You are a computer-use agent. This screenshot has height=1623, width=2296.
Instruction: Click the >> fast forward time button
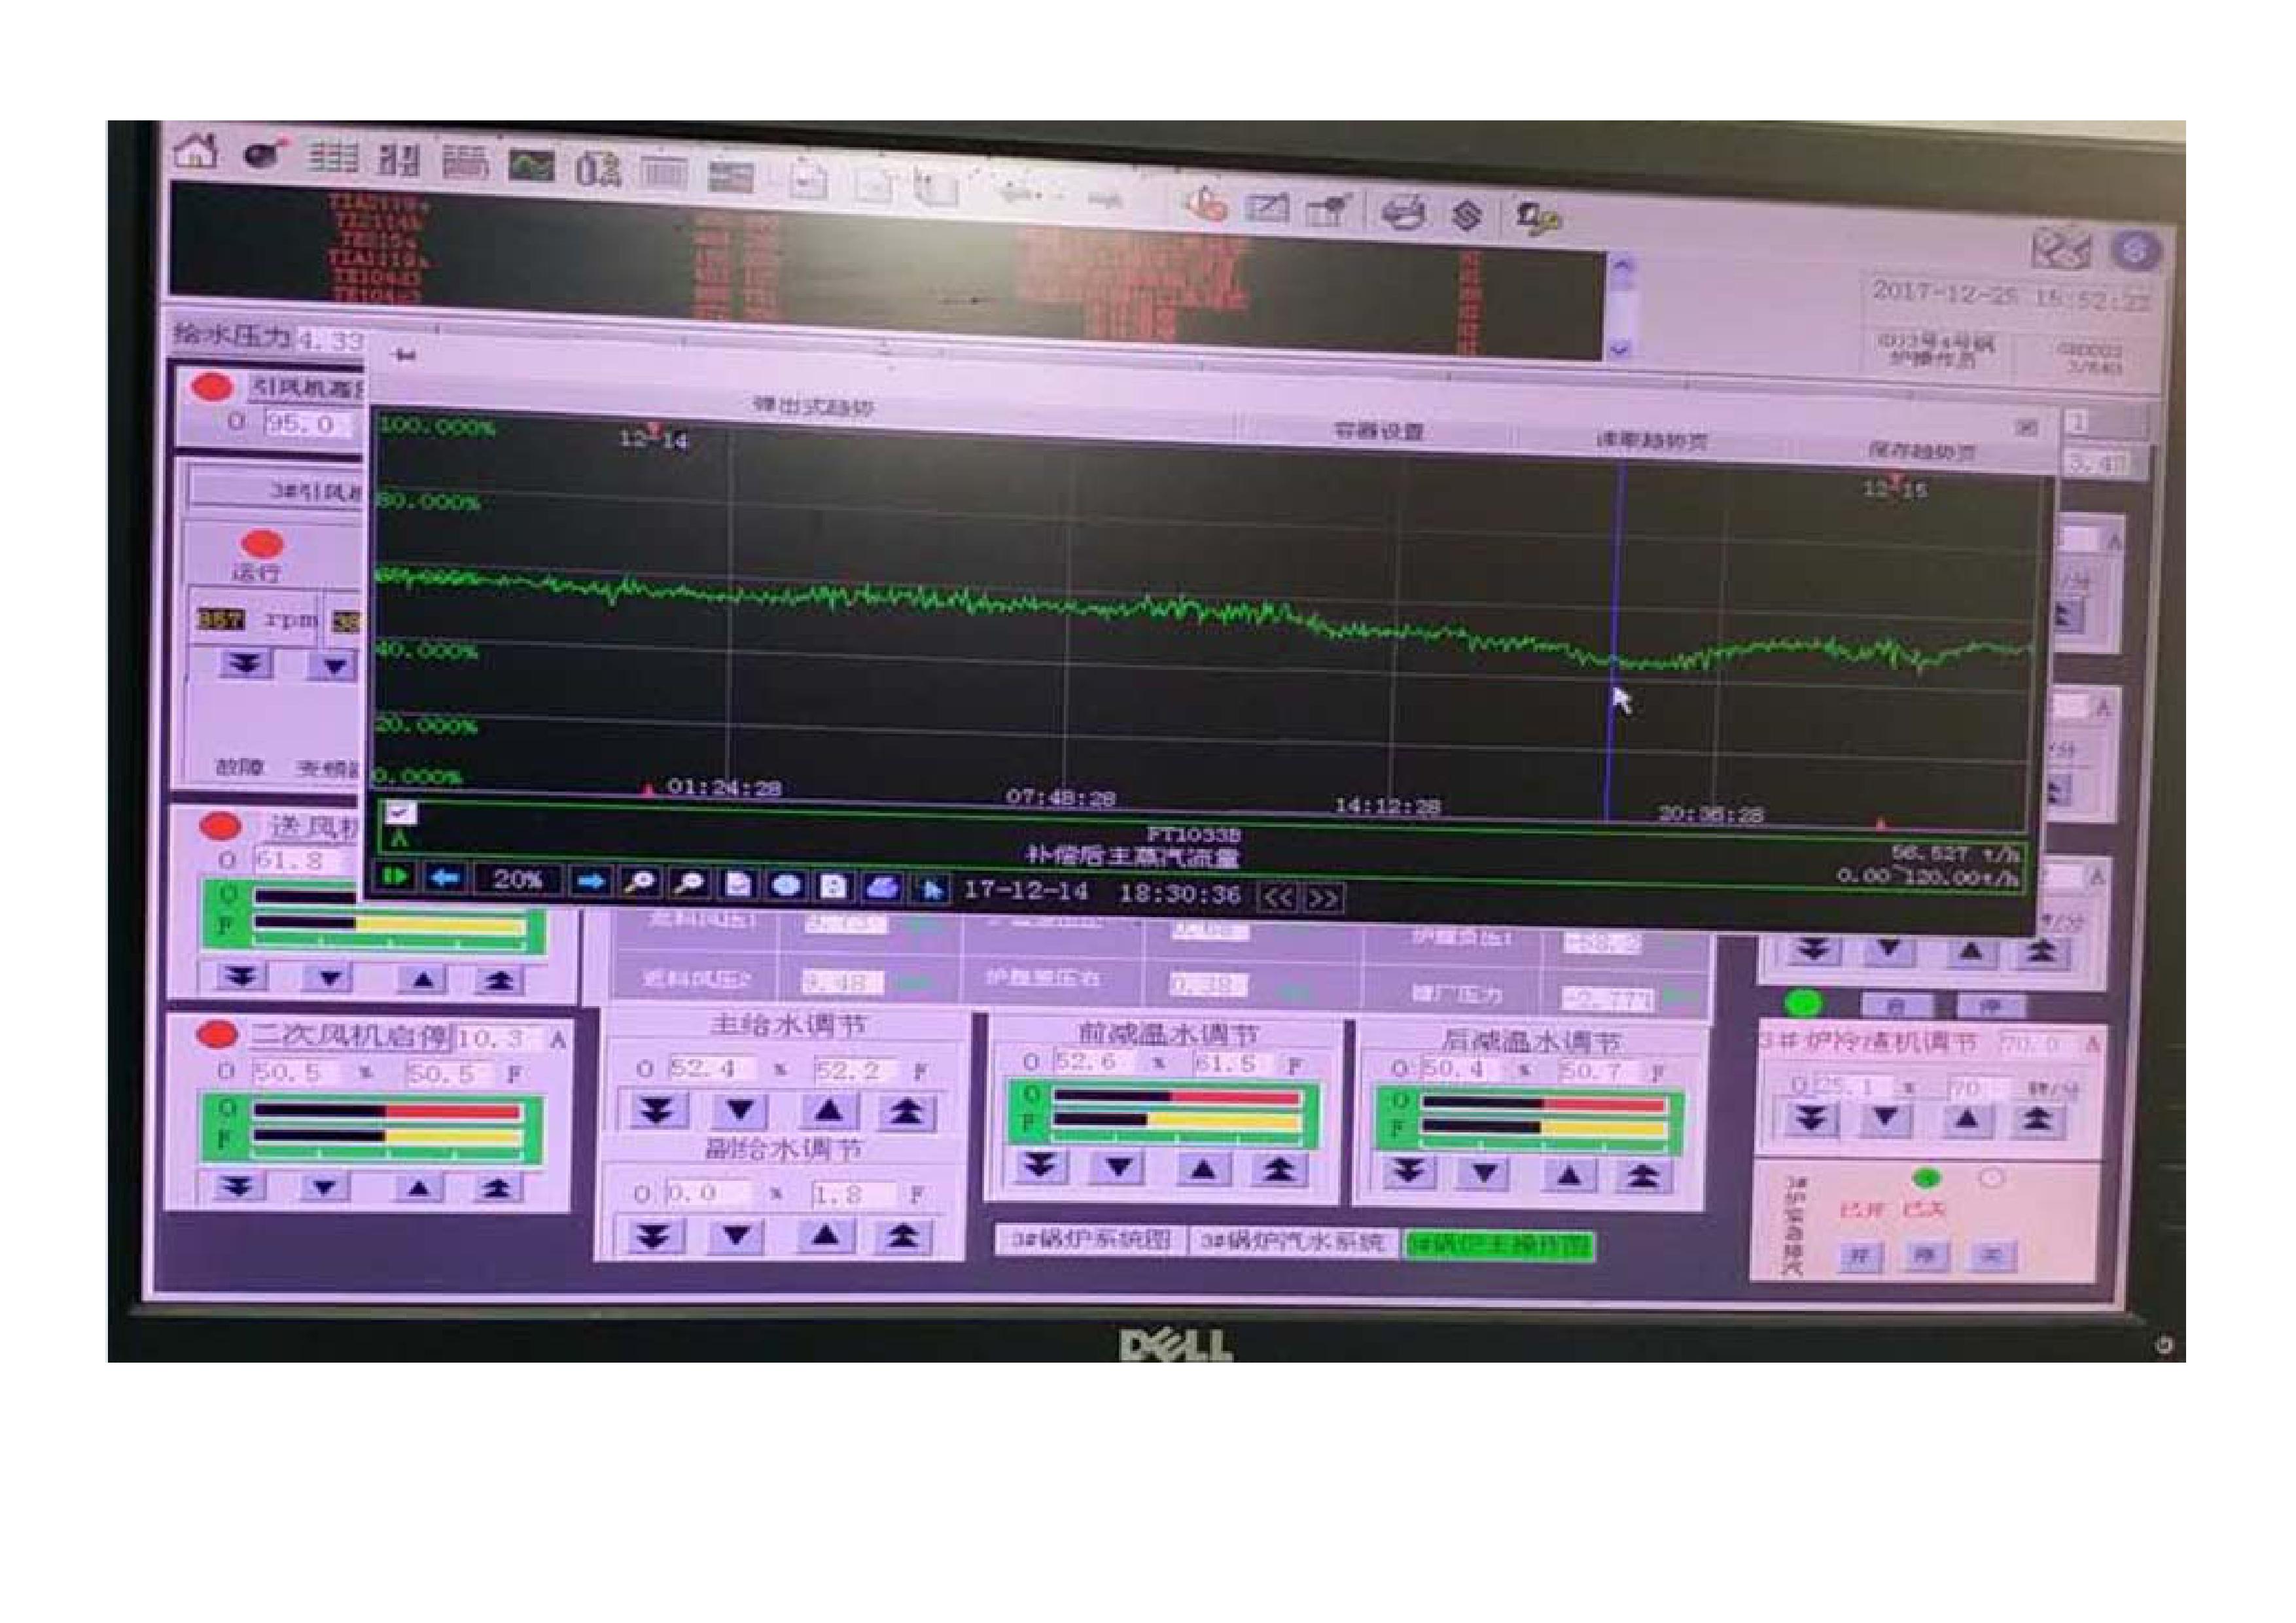coord(1322,898)
